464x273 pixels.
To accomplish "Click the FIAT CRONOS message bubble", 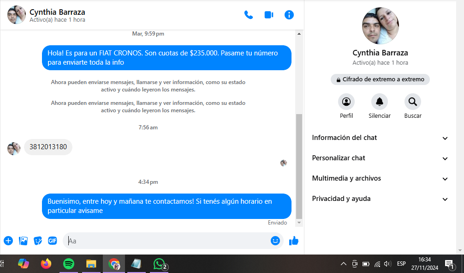I will 167,58.
